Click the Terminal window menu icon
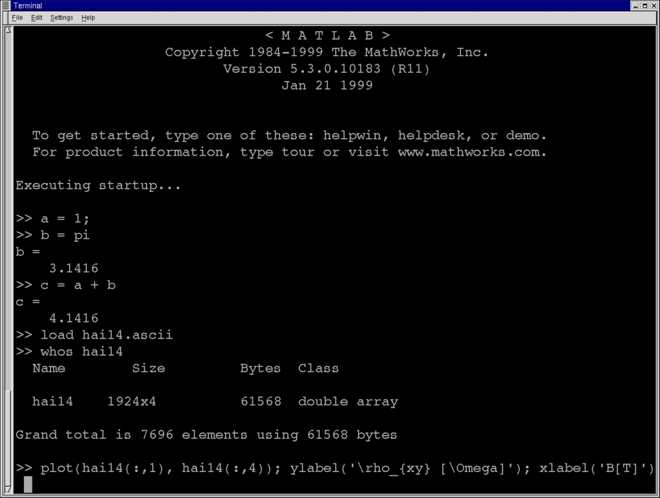The height and width of the screenshot is (498, 660). coord(5,5)
